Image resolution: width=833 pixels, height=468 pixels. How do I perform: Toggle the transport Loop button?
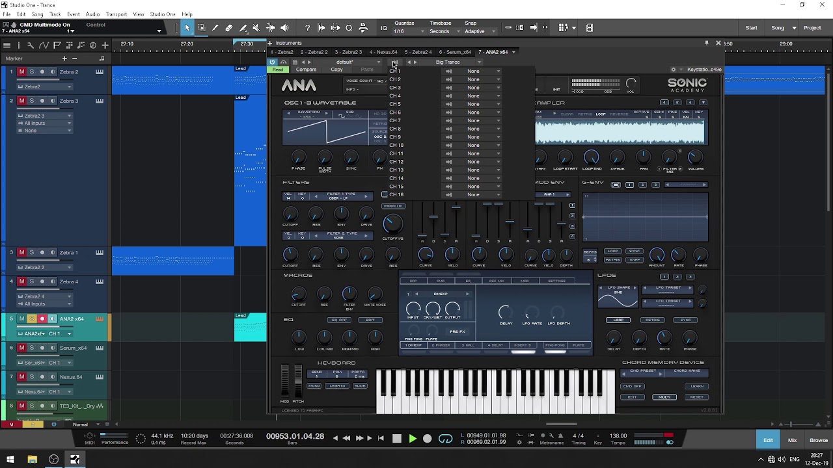click(x=445, y=439)
